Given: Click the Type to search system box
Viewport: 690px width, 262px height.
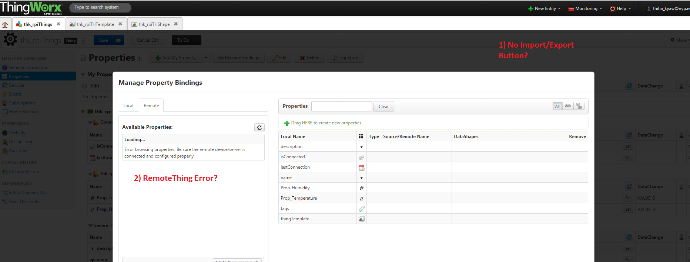Looking at the screenshot, I should pos(100,7).
